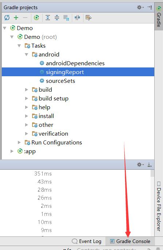
Task: Select the signingReport task
Action: 78,72
